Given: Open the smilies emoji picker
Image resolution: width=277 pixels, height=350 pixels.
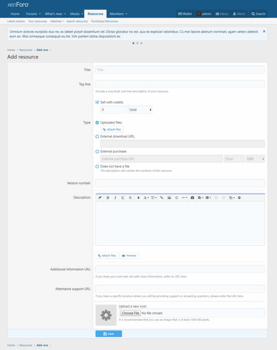Looking at the screenshot, I should [177, 198].
